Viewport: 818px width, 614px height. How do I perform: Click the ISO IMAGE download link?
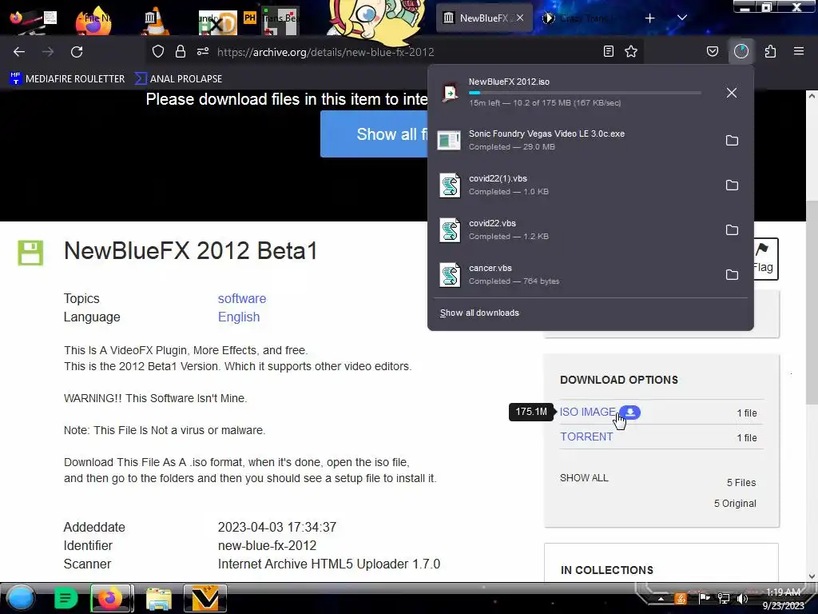tap(587, 412)
